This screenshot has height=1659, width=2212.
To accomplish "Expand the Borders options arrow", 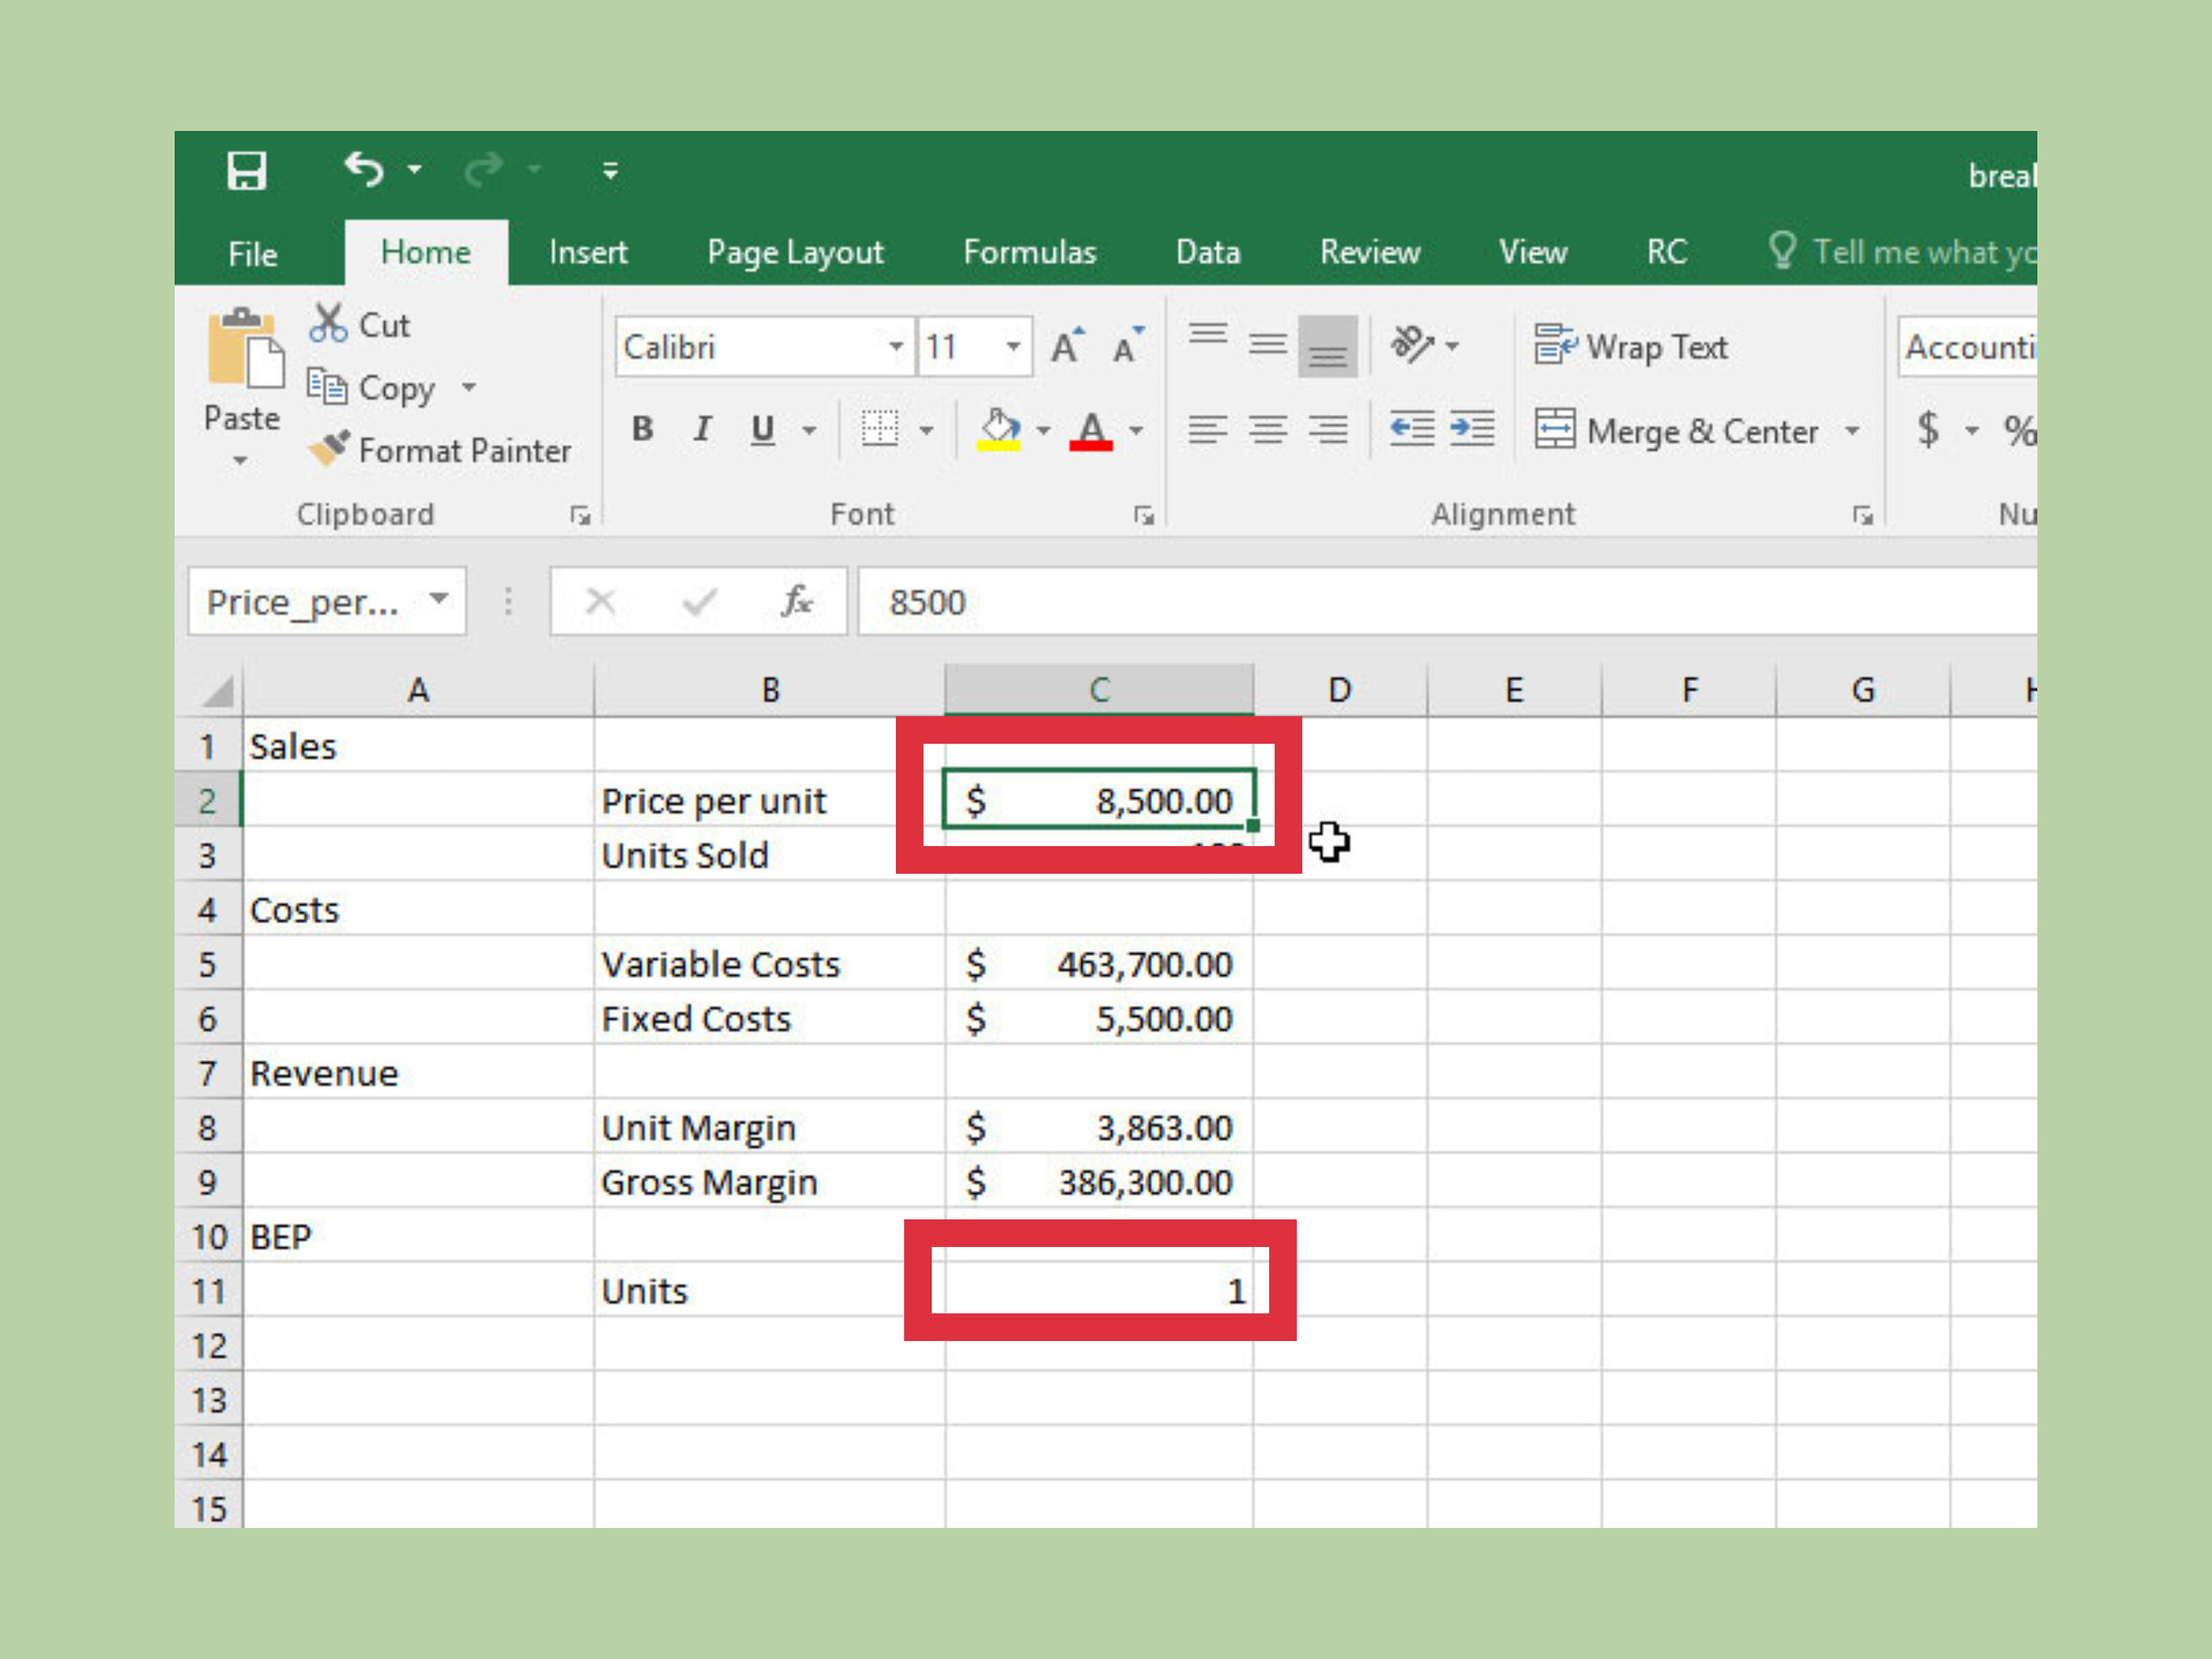I will click(x=926, y=431).
